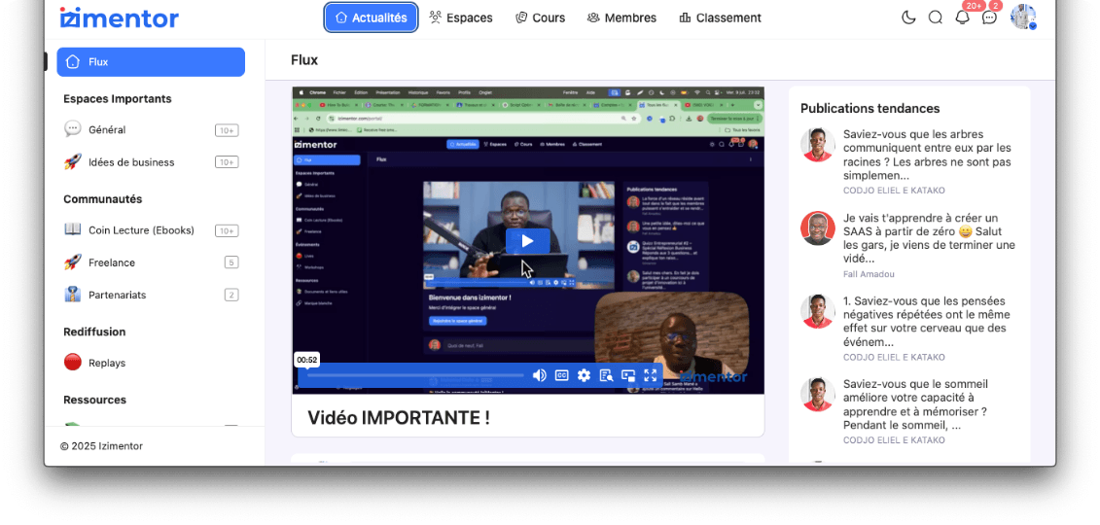Image resolution: width=1100 pixels, height=525 pixels.
Task: Open the search magnifier icon
Action: 935,17
